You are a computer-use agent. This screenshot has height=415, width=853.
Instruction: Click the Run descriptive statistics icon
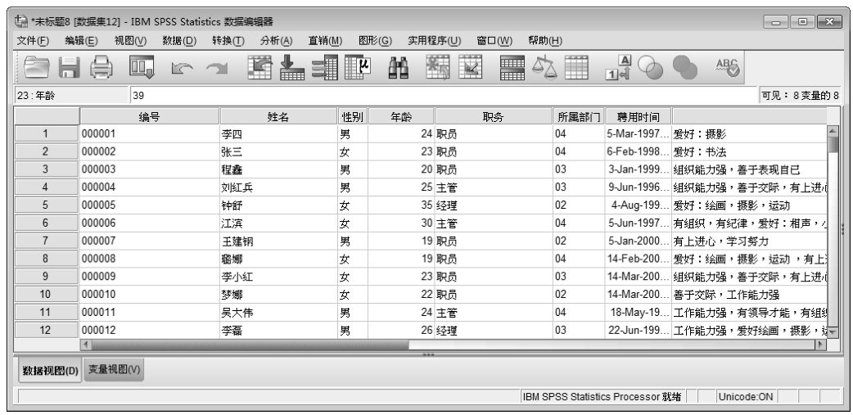click(x=358, y=68)
